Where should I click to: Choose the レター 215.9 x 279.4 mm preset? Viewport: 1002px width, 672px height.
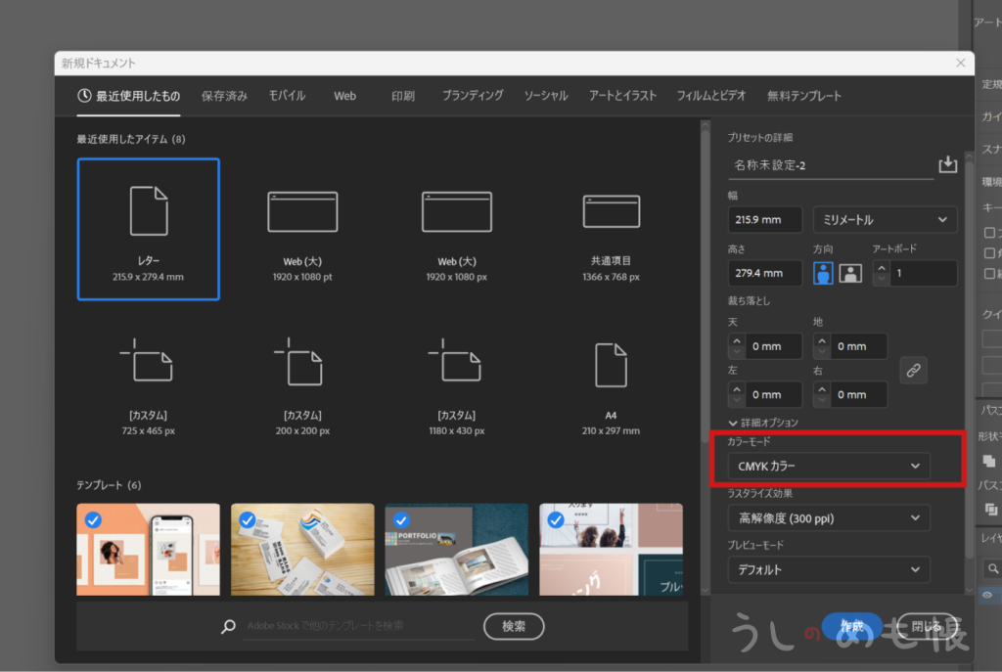pos(148,229)
